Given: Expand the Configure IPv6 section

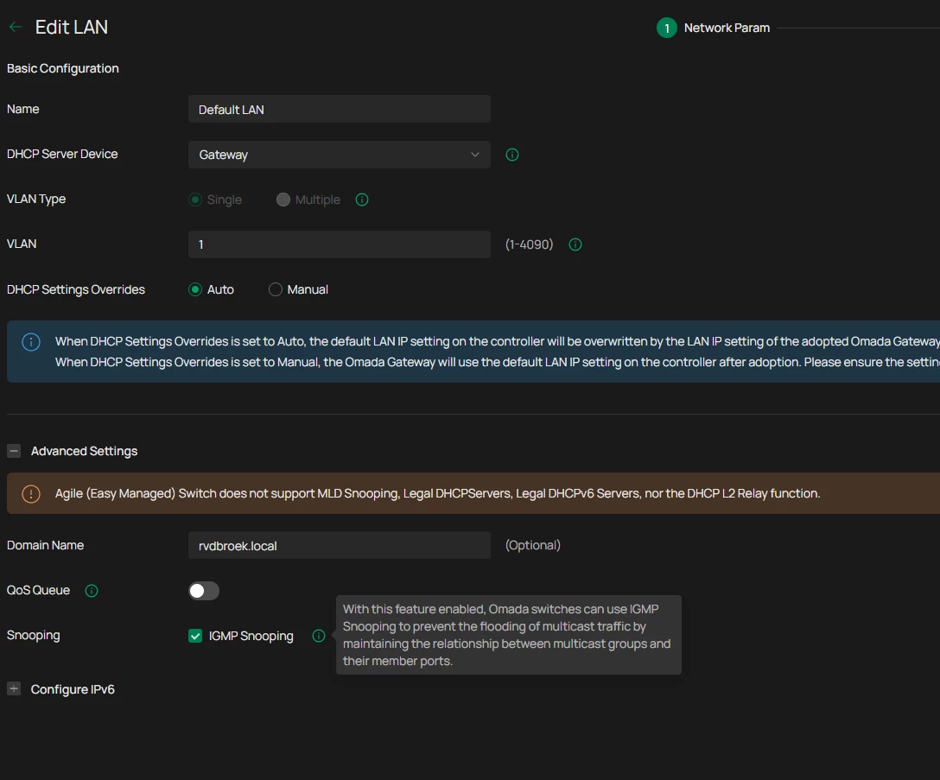Looking at the screenshot, I should pyautogui.click(x=14, y=689).
